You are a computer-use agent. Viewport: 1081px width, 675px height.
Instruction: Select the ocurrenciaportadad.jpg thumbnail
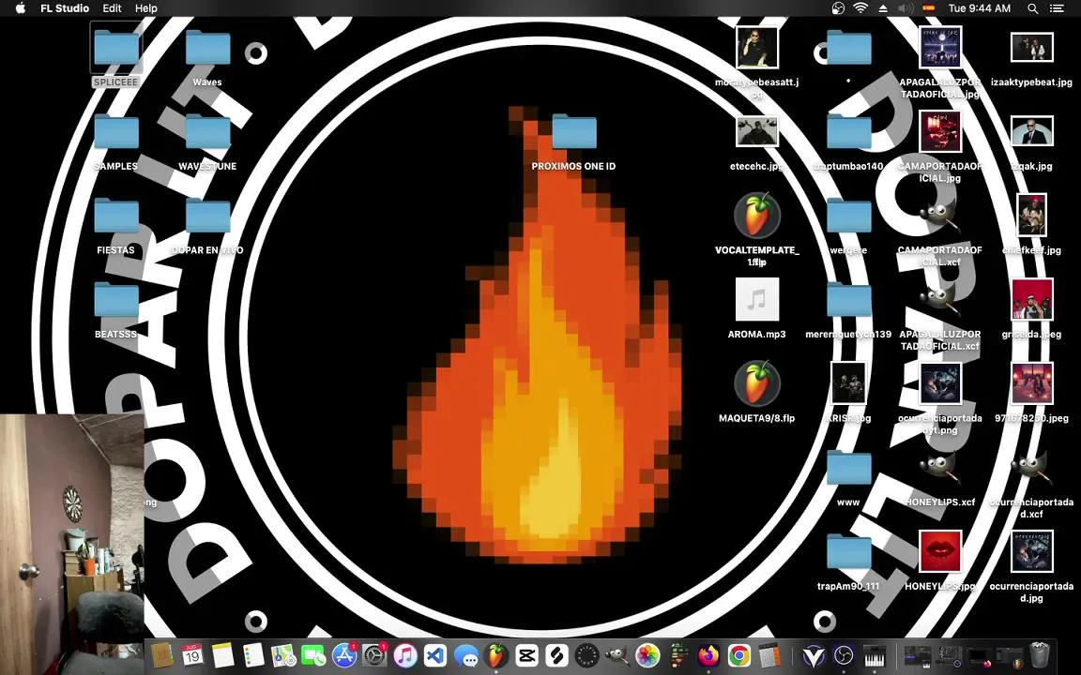pyautogui.click(x=1032, y=551)
